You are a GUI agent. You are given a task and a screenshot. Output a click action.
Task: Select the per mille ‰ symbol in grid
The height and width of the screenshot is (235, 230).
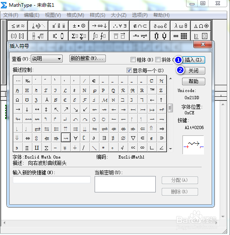coord(28,81)
